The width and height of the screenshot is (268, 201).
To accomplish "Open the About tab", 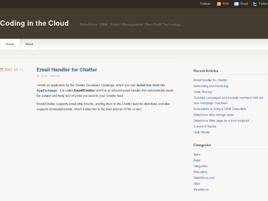I will pyautogui.click(x=29, y=44).
